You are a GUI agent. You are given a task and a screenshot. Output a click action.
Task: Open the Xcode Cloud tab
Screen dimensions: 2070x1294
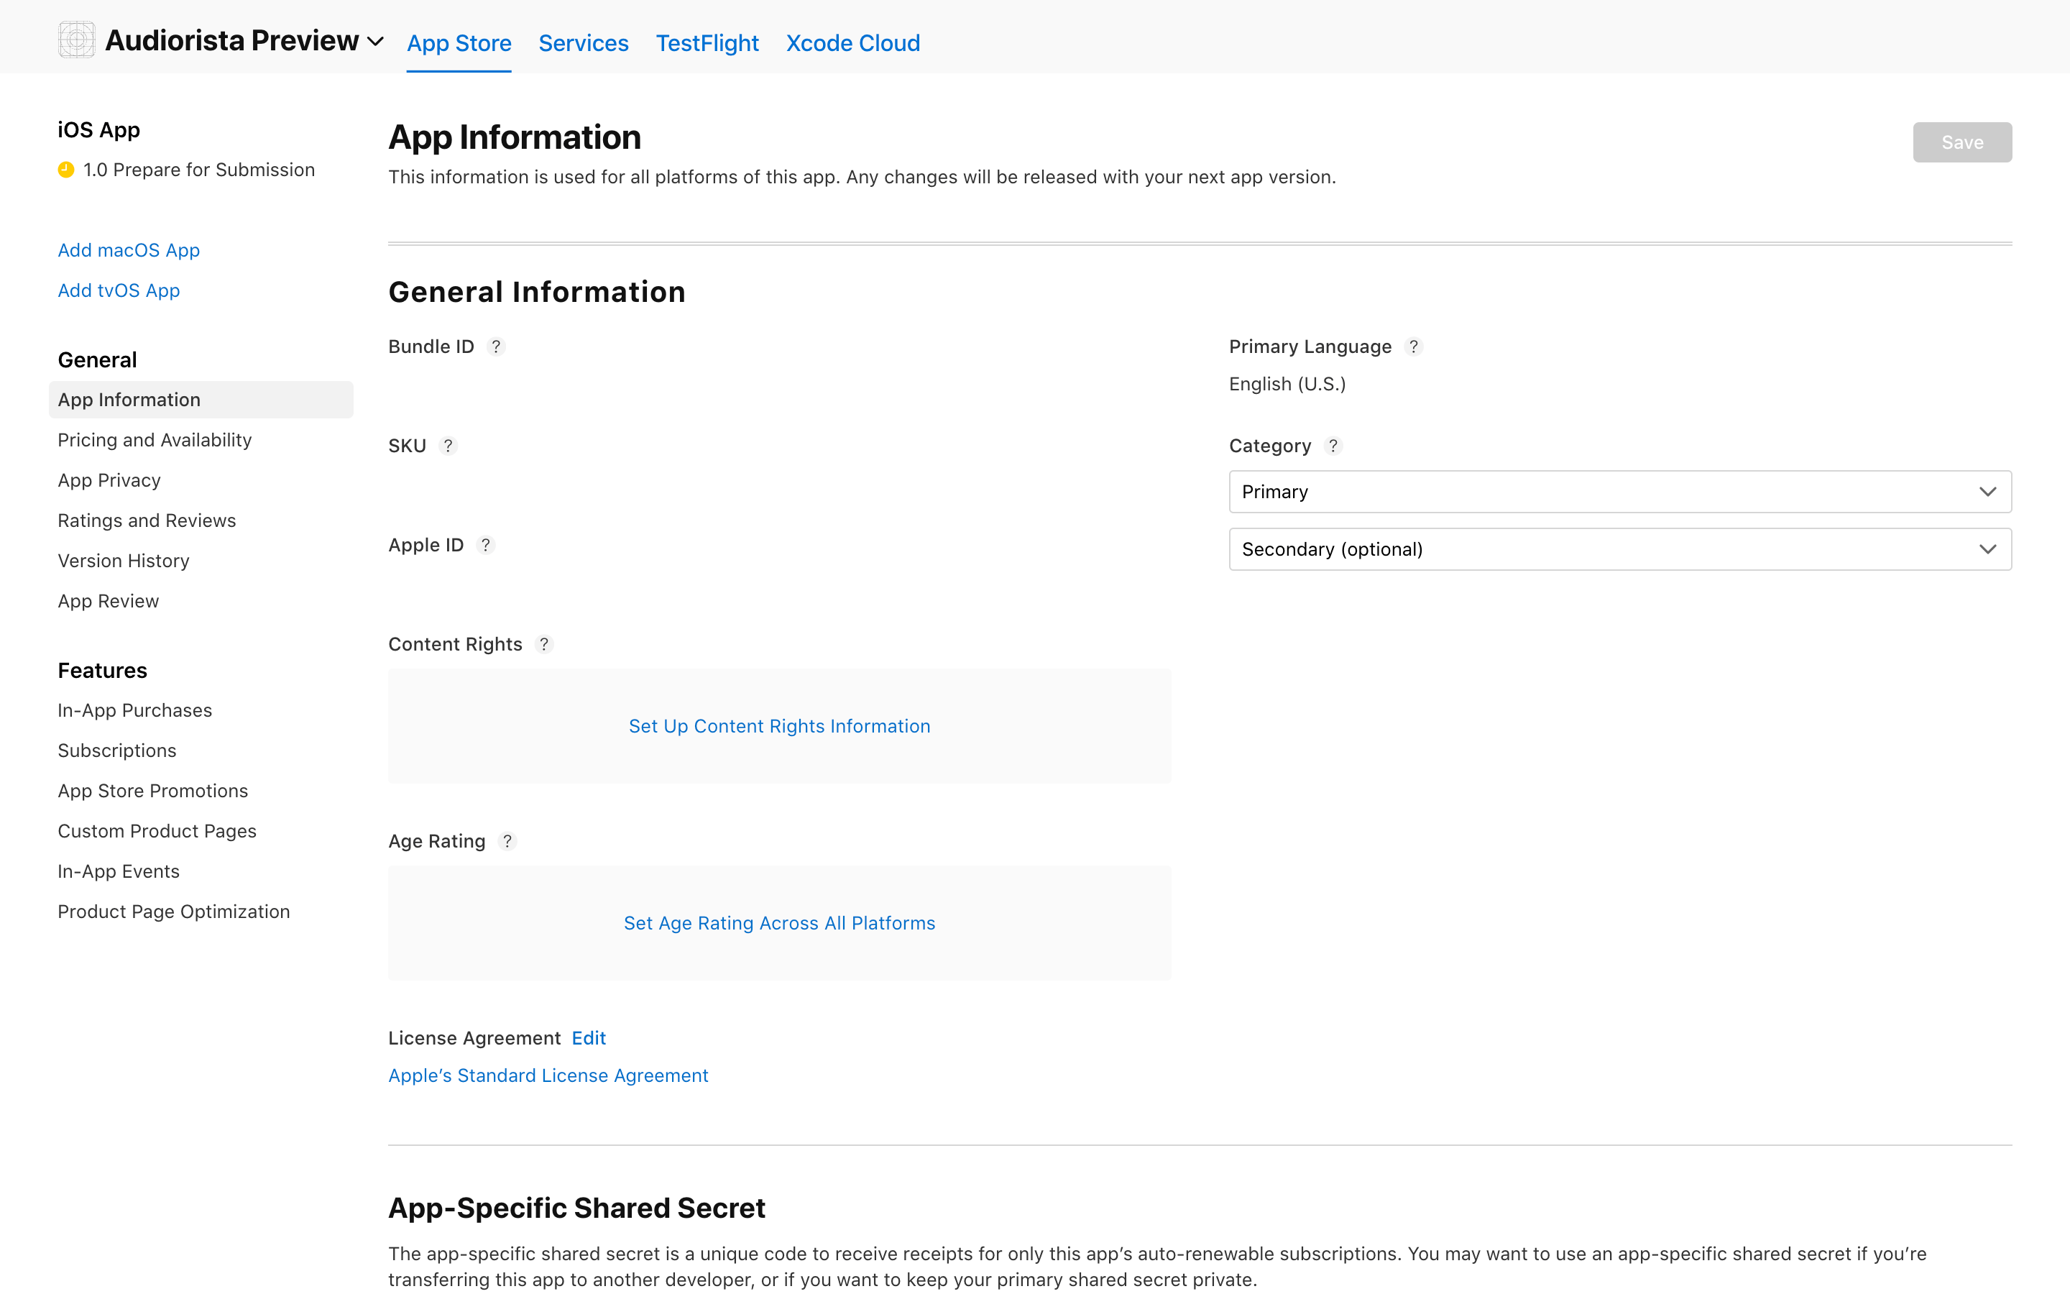click(x=852, y=43)
